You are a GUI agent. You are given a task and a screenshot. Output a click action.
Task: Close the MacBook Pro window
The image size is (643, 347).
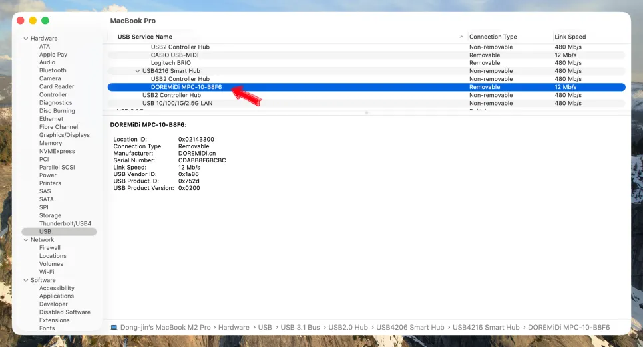(21, 21)
